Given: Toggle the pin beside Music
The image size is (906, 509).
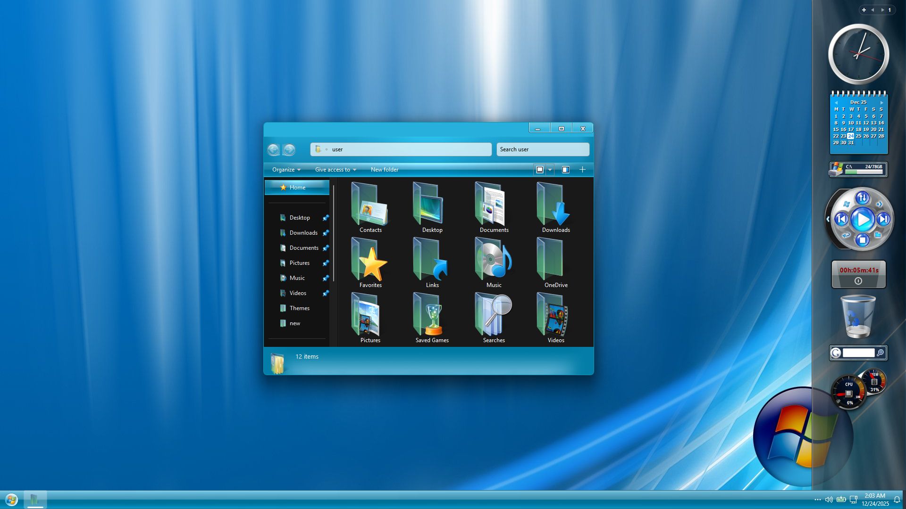Looking at the screenshot, I should pyautogui.click(x=326, y=278).
